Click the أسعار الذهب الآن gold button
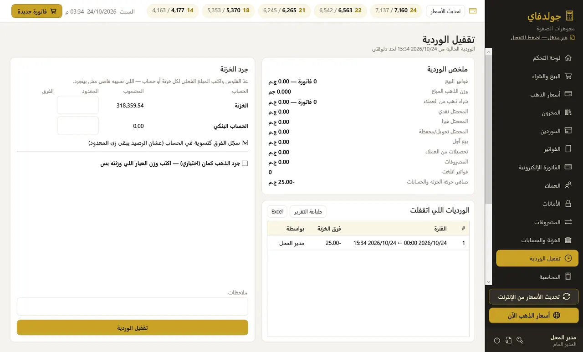 point(534,315)
